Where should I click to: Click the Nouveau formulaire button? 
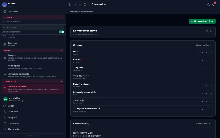pos(202,21)
